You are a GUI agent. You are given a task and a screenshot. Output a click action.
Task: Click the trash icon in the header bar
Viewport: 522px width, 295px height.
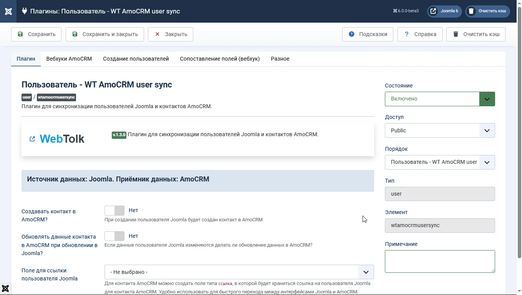[471, 11]
